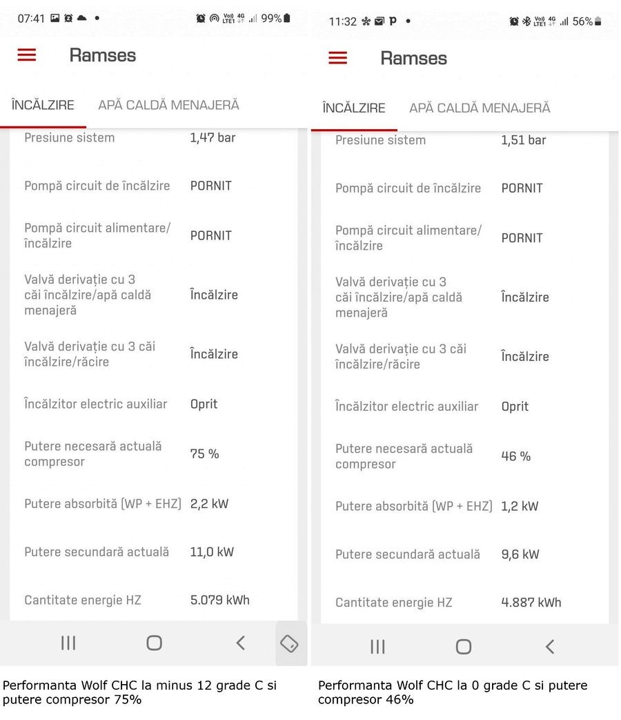The height and width of the screenshot is (720, 621).
Task: Open hamburger menu in right screenshot
Action: point(338,58)
